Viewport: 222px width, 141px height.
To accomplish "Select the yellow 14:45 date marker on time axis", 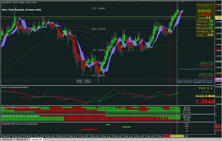I will point(177,136).
